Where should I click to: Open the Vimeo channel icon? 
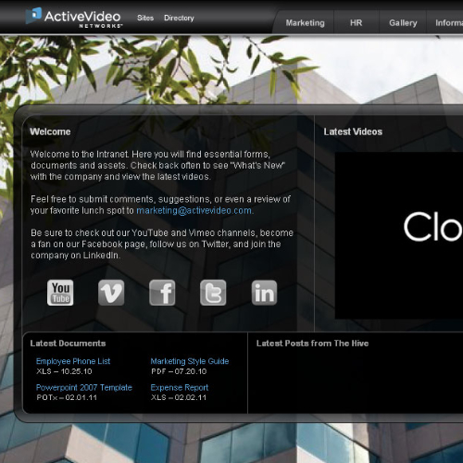[x=111, y=293]
